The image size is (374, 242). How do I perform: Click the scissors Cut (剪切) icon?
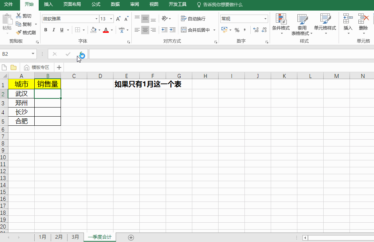tap(19, 16)
